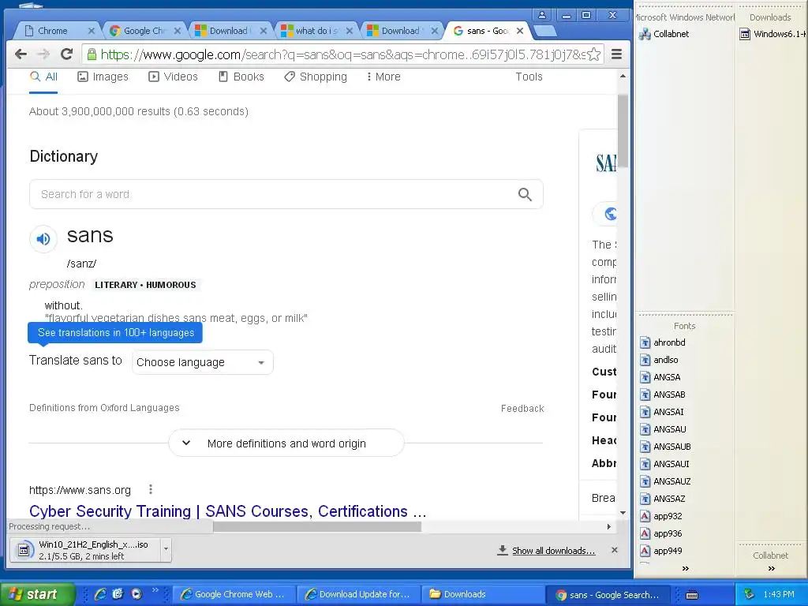Image resolution: width=808 pixels, height=606 pixels.
Task: Click the system tray network icon
Action: (x=749, y=594)
